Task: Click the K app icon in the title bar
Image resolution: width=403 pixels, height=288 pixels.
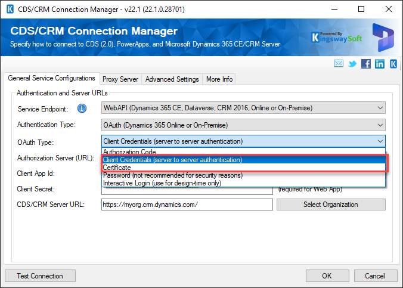Action: (10, 10)
